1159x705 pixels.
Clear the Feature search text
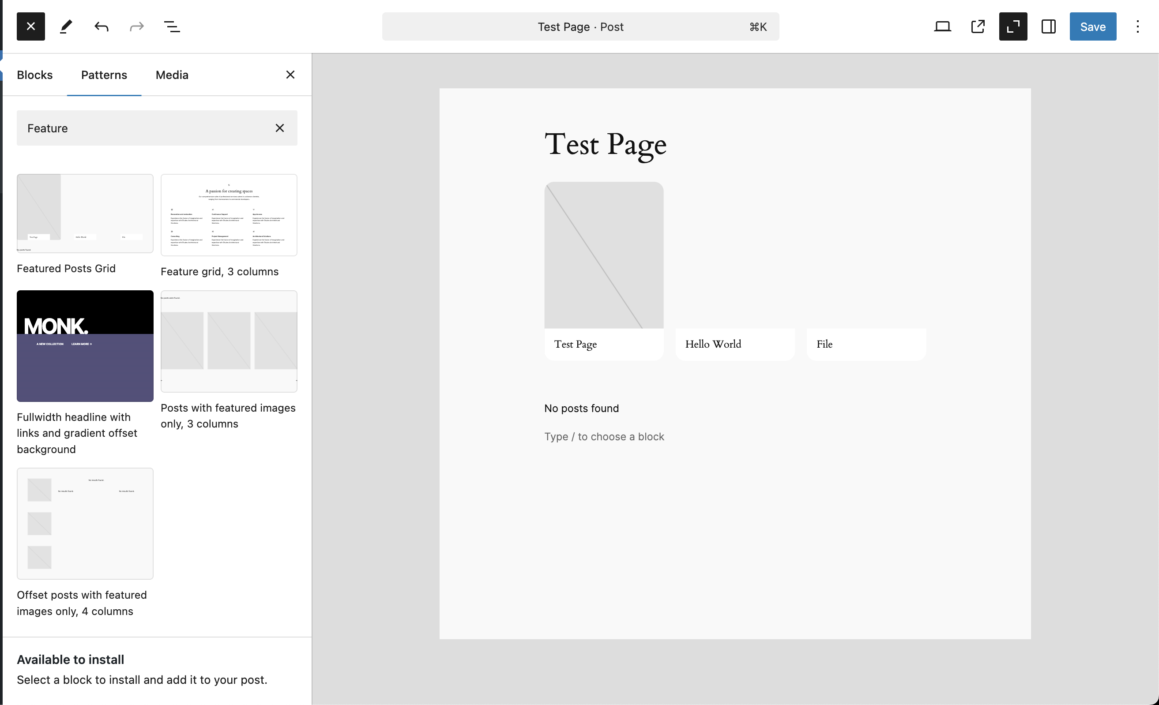[x=279, y=128]
